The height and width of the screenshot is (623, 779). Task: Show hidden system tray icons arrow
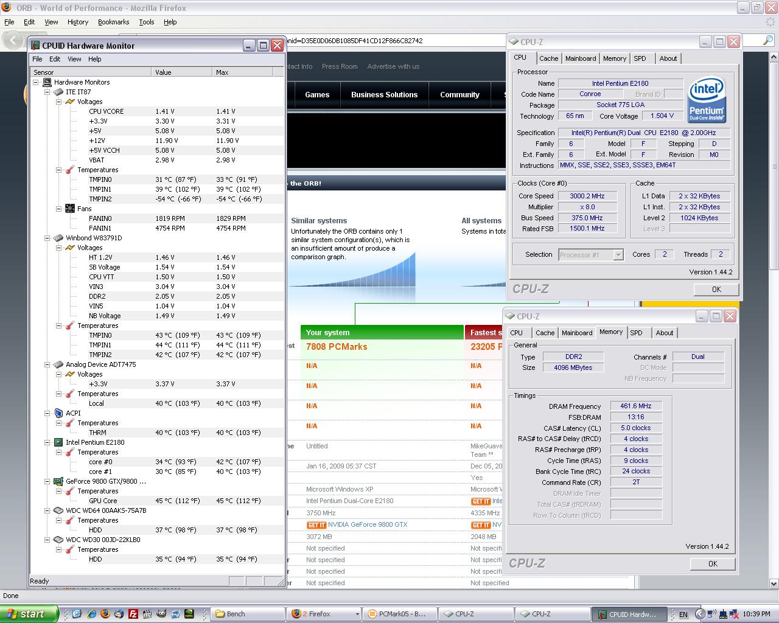[700, 614]
